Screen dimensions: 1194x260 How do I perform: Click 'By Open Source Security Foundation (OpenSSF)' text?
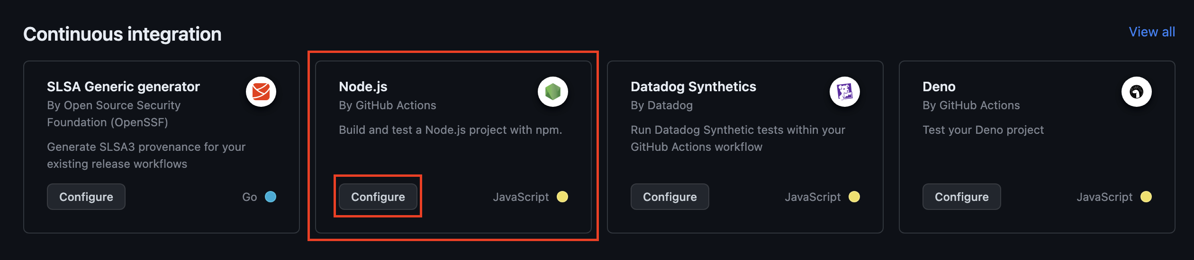[x=114, y=114]
